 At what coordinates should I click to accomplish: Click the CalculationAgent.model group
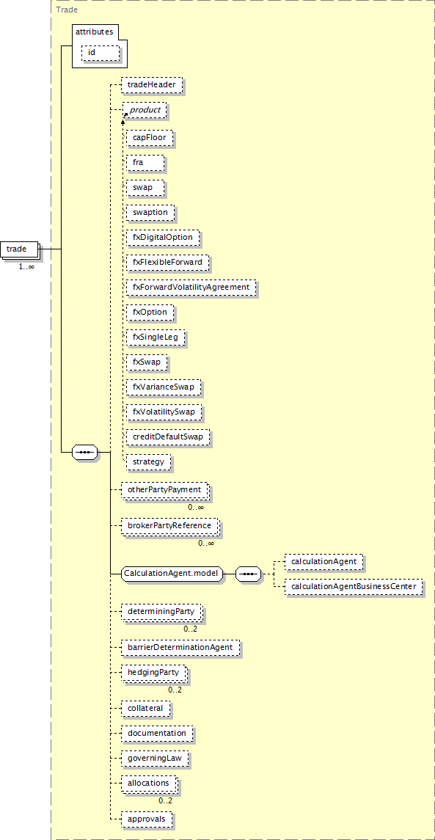click(171, 574)
